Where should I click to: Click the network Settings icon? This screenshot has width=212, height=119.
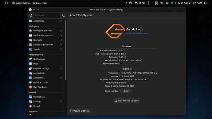point(30,101)
